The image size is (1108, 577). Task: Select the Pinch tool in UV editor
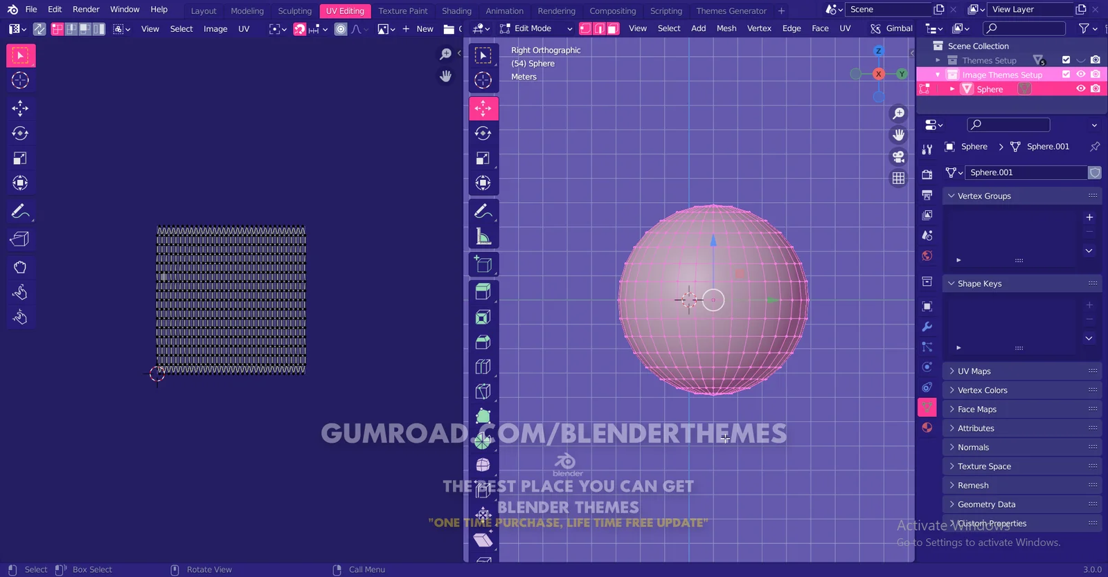(x=21, y=318)
